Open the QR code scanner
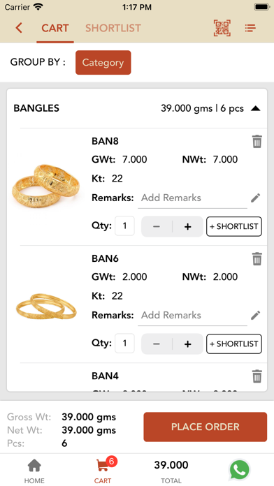This screenshot has height=486, width=274. [222, 28]
